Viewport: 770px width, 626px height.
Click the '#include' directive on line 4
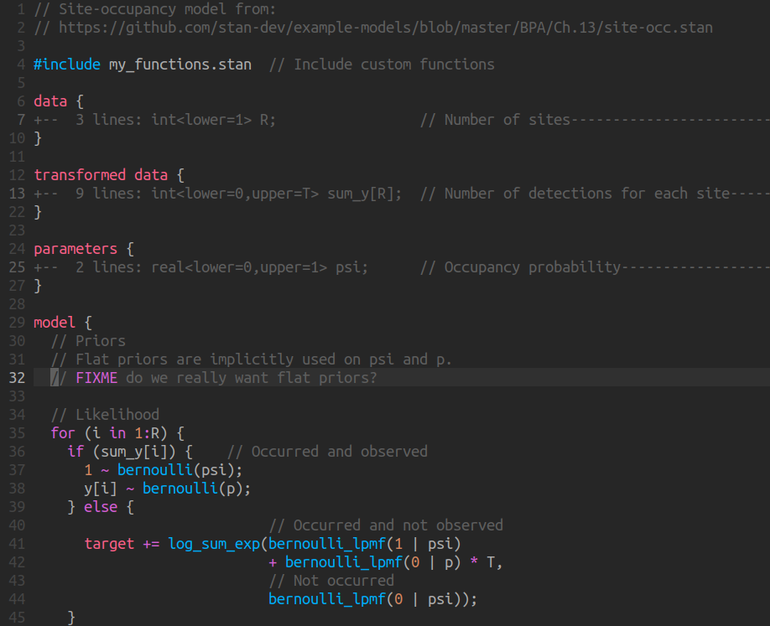click(x=67, y=65)
